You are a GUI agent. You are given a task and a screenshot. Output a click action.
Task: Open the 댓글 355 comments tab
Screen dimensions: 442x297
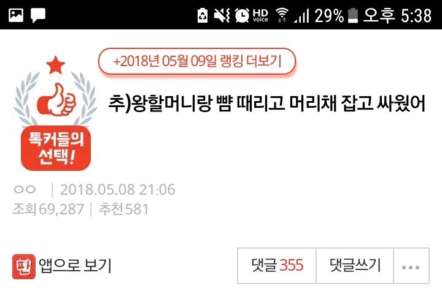(277, 266)
